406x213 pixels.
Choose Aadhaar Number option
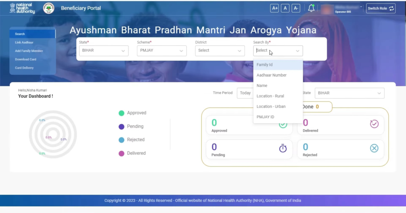click(x=278, y=75)
